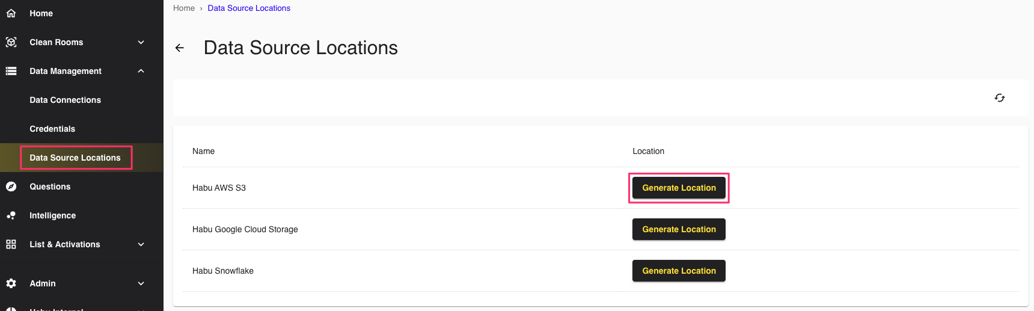Go back using the left arrow

pyautogui.click(x=180, y=48)
